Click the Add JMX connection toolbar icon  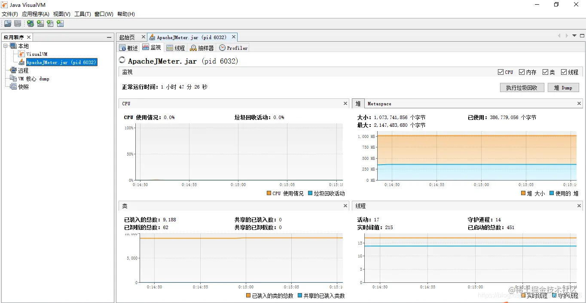40,24
